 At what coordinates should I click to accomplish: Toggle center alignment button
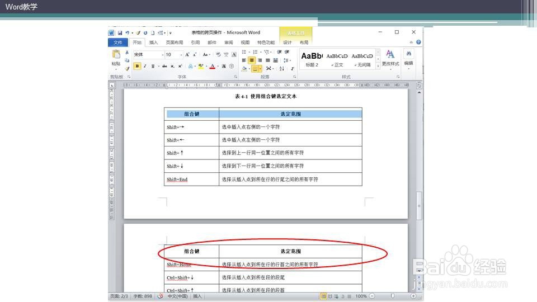tap(252, 60)
